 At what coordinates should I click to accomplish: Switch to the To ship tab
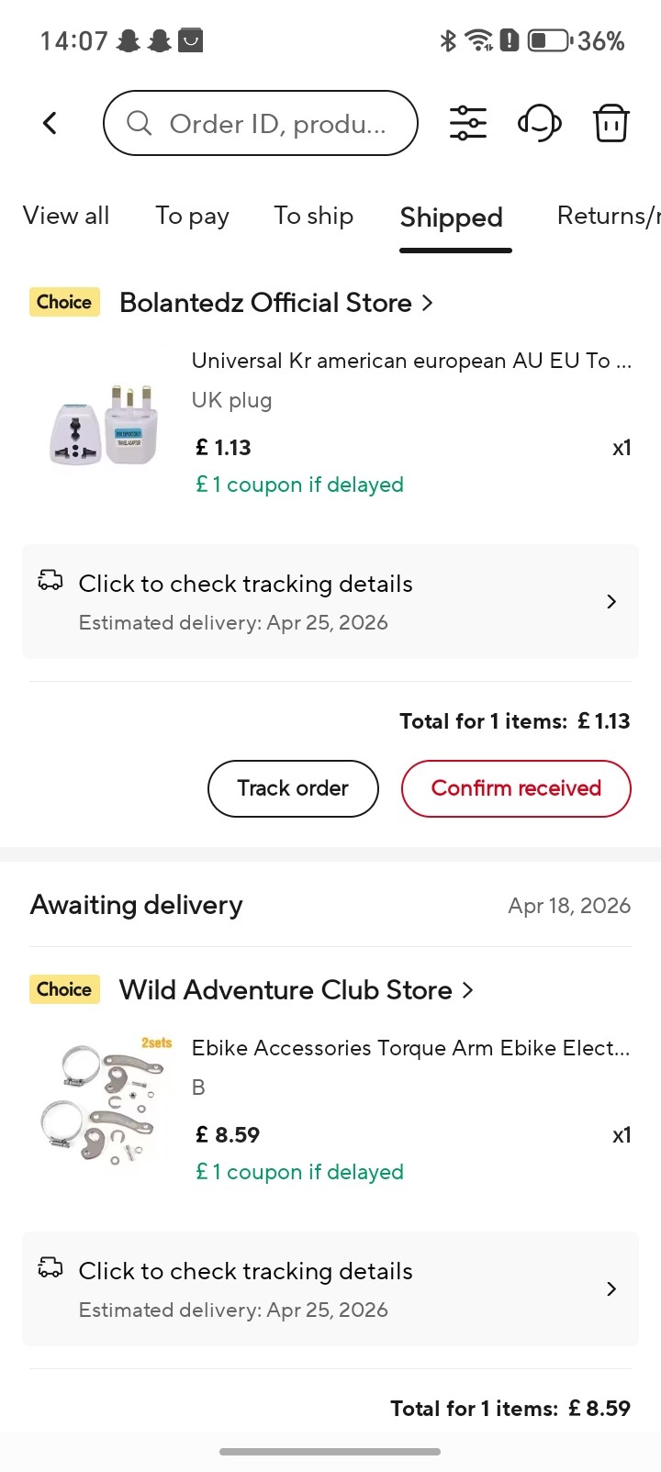click(313, 217)
